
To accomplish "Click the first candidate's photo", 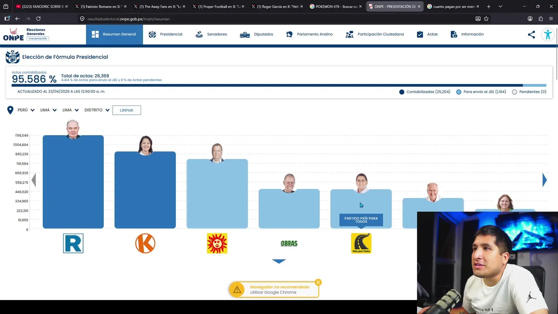I will click(73, 129).
